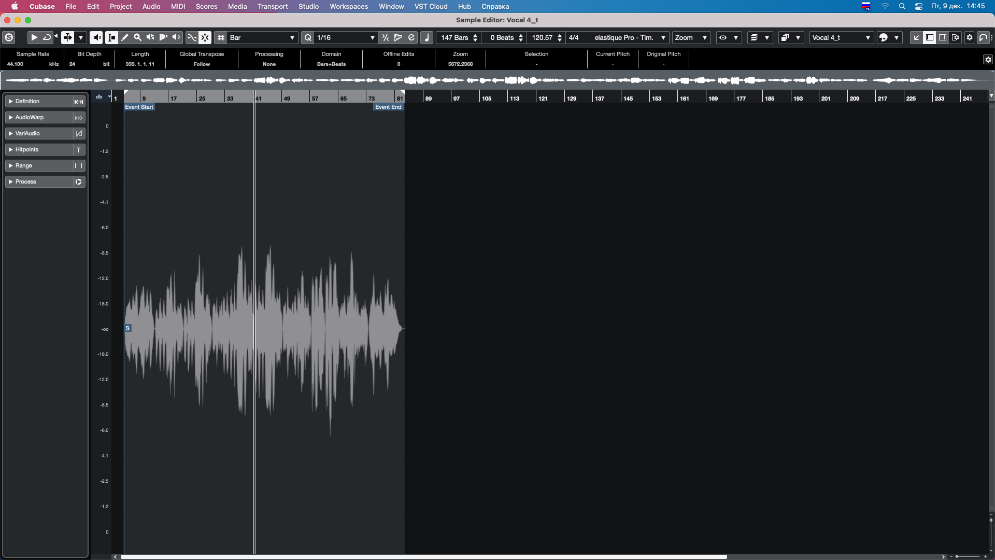The width and height of the screenshot is (995, 560).
Task: Select the speaker icon next to Scrub tool
Action: [176, 37]
